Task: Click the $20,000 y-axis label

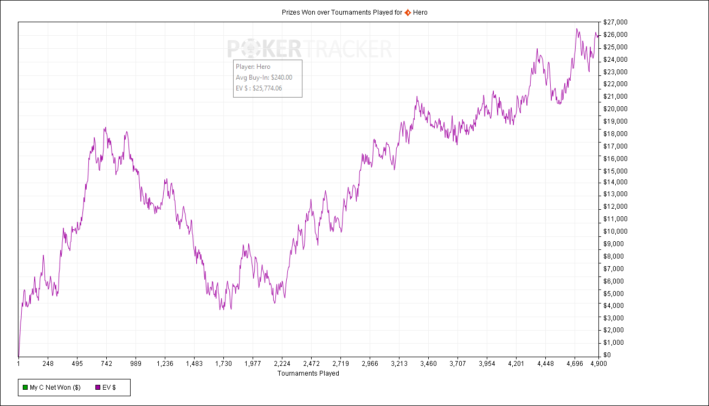Action: [615, 109]
